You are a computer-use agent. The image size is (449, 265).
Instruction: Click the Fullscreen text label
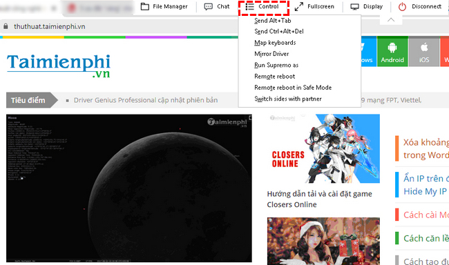321,6
